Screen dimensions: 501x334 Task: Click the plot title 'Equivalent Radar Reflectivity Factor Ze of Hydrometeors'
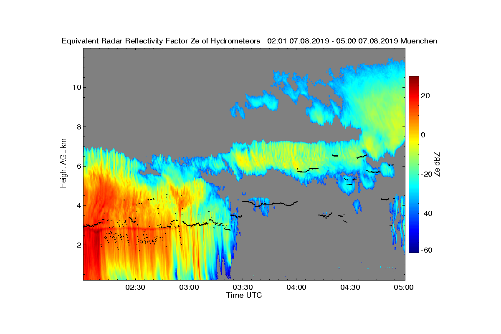tap(161, 41)
